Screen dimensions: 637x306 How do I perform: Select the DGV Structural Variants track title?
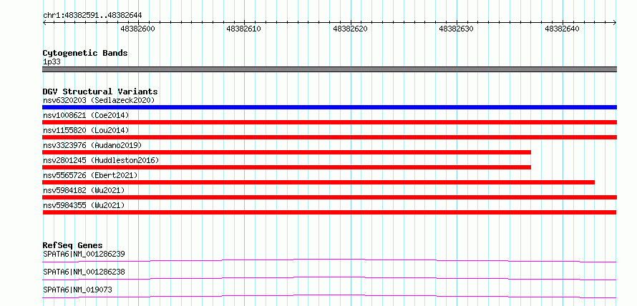100,92
